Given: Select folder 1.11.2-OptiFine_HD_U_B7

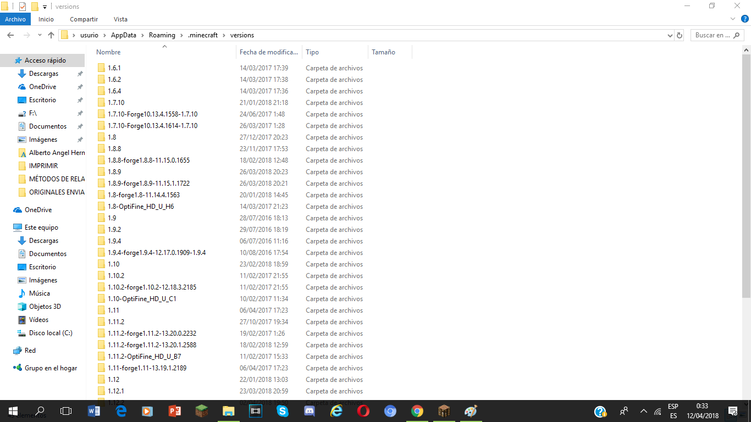Looking at the screenshot, I should point(145,357).
